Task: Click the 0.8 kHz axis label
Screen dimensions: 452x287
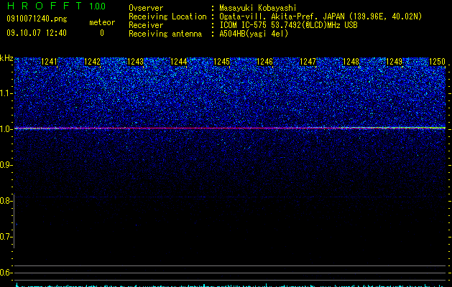Action: tap(6, 201)
